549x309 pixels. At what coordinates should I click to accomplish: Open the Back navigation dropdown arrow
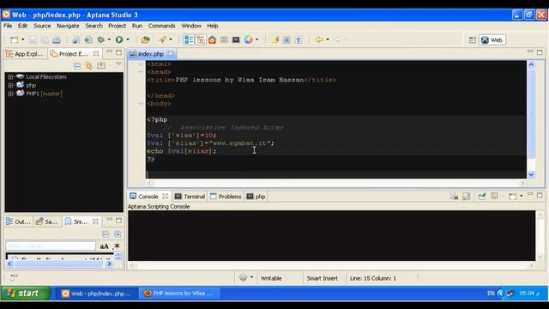328,39
